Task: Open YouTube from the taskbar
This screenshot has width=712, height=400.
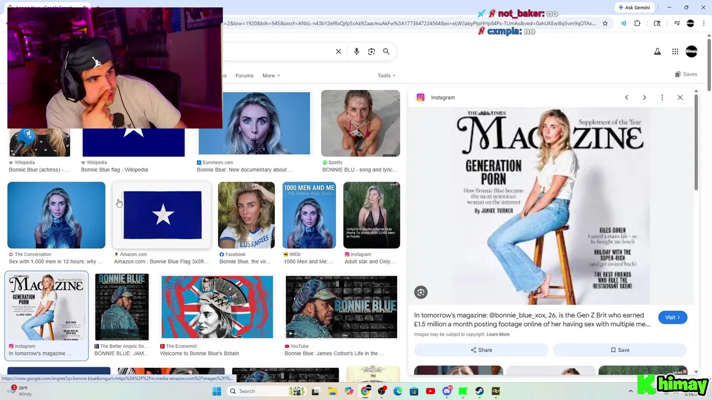Action: click(430, 391)
